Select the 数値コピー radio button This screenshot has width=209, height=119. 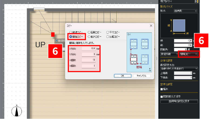click(x=71, y=32)
